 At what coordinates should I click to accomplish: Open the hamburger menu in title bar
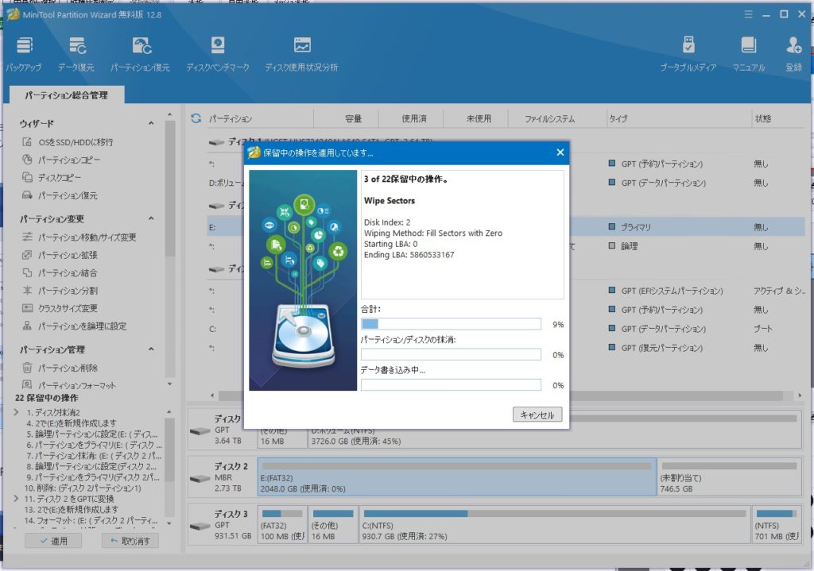coord(748,14)
